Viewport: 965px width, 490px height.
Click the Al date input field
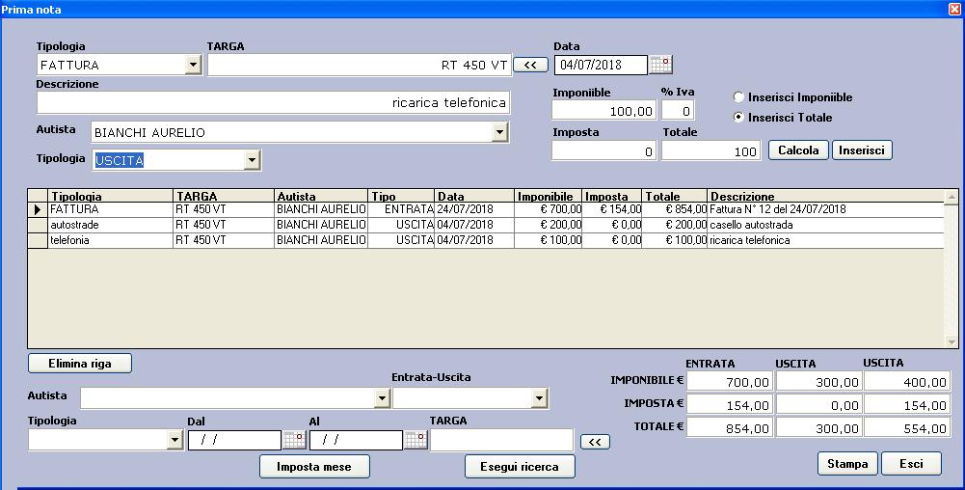click(x=356, y=440)
